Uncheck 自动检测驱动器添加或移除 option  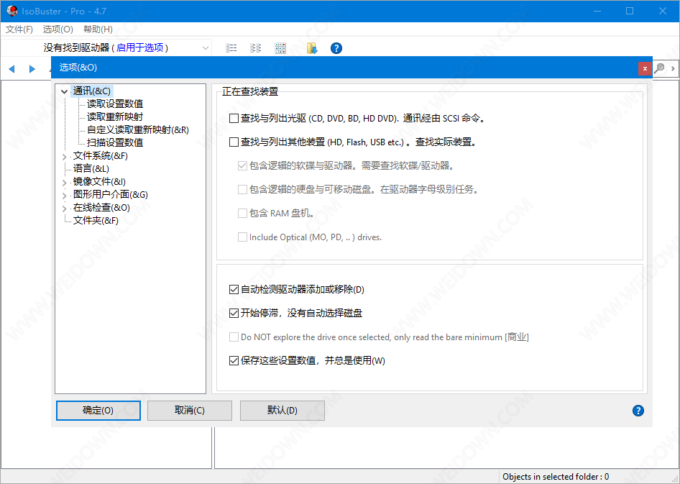234,290
